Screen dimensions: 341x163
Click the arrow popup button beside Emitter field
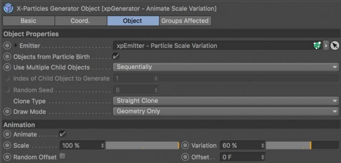[x=326, y=46]
